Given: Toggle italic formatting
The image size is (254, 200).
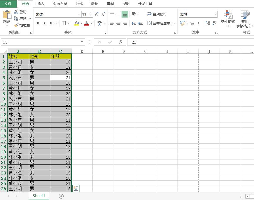Looking at the screenshot, I should pos(44,23).
